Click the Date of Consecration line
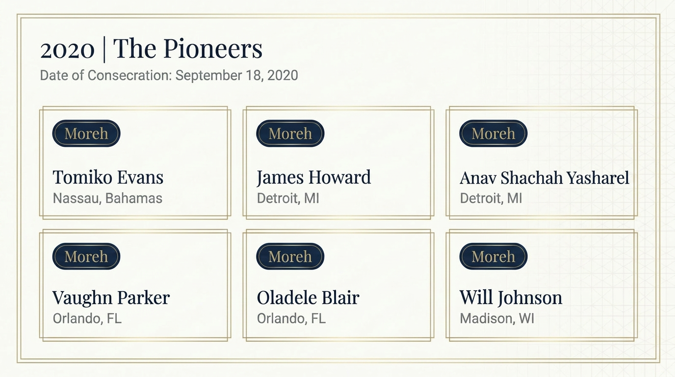The height and width of the screenshot is (377, 675). pos(169,76)
